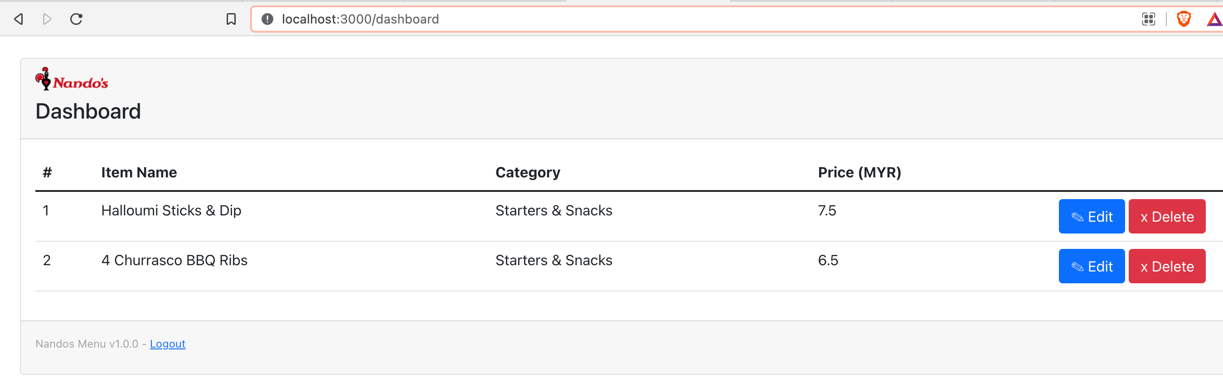This screenshot has height=391, width=1223.
Task: Click the Price (MYR) column header
Action: point(859,172)
